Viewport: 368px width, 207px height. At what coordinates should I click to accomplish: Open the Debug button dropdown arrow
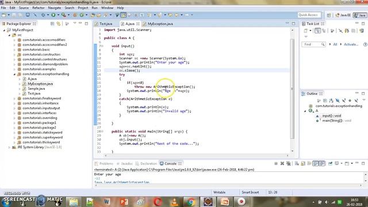(48, 15)
